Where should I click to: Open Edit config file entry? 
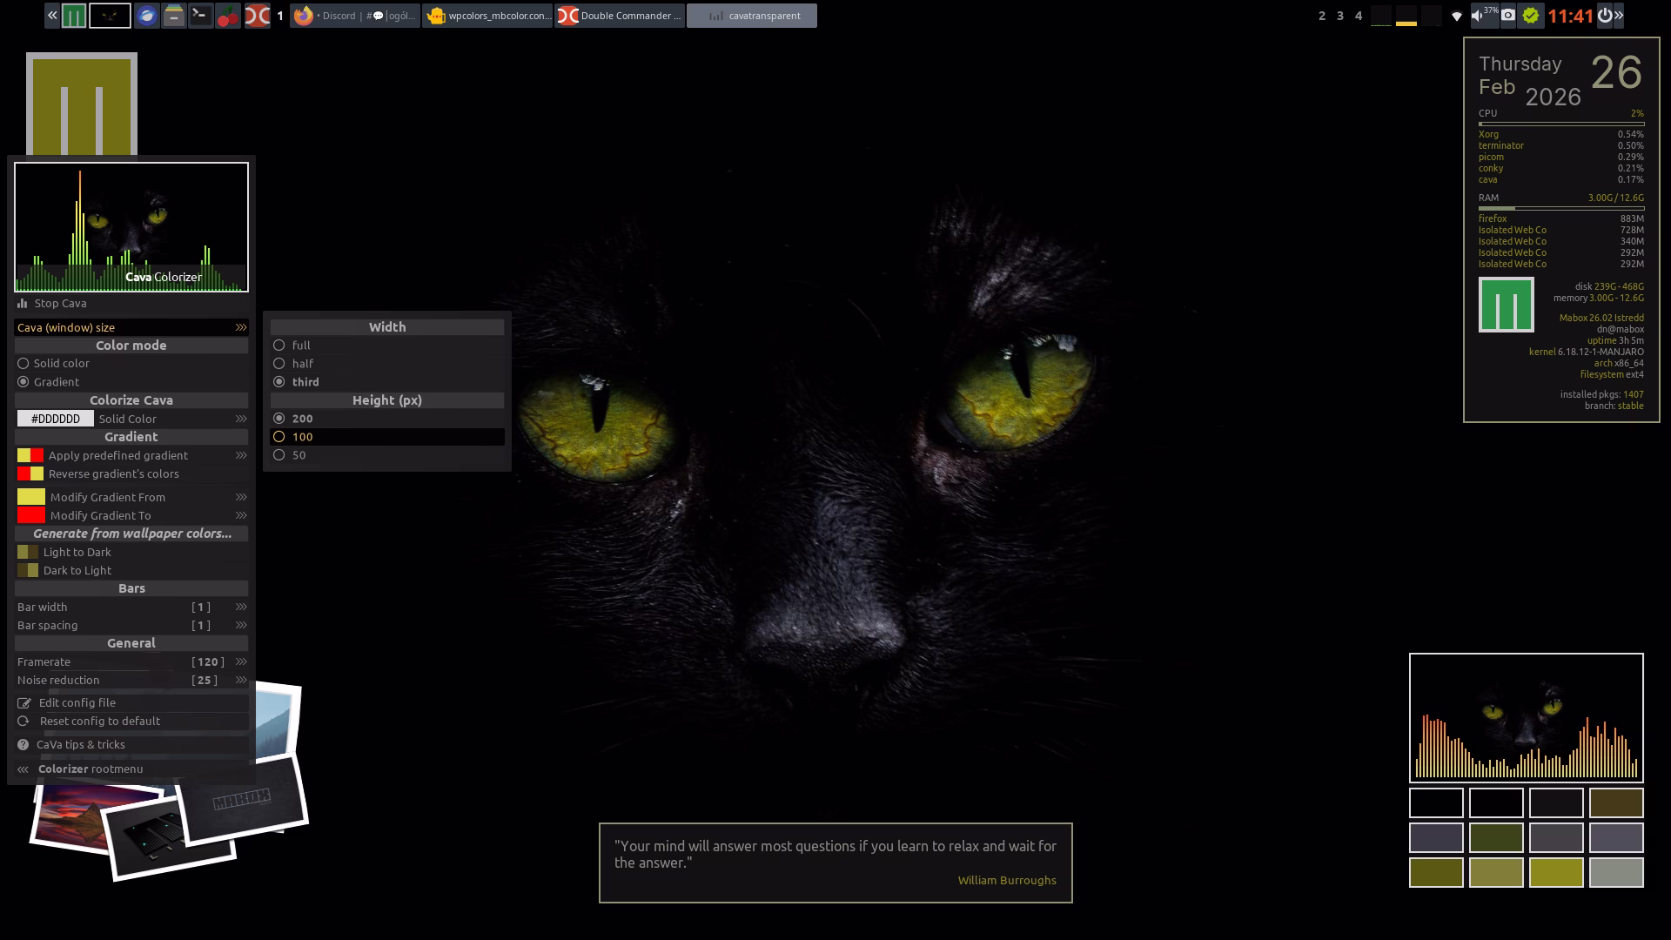[x=77, y=703]
